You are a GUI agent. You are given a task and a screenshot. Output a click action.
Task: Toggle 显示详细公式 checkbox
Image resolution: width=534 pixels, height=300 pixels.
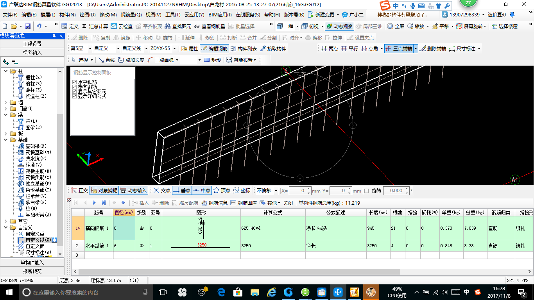tap(75, 96)
